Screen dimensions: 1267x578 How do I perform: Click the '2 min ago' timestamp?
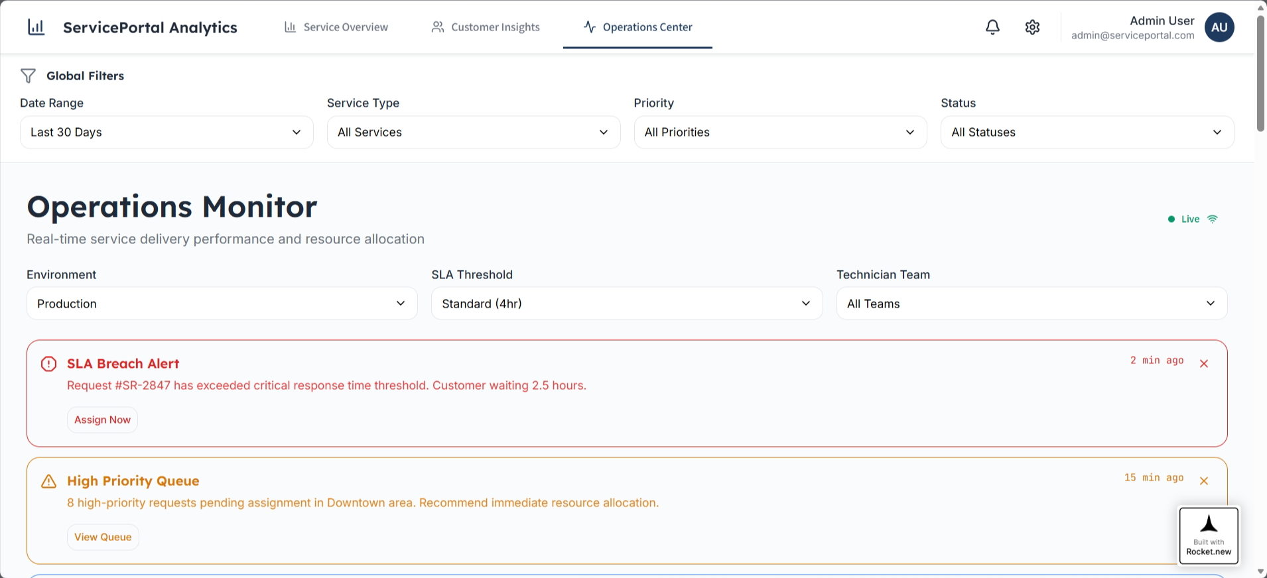click(1157, 360)
